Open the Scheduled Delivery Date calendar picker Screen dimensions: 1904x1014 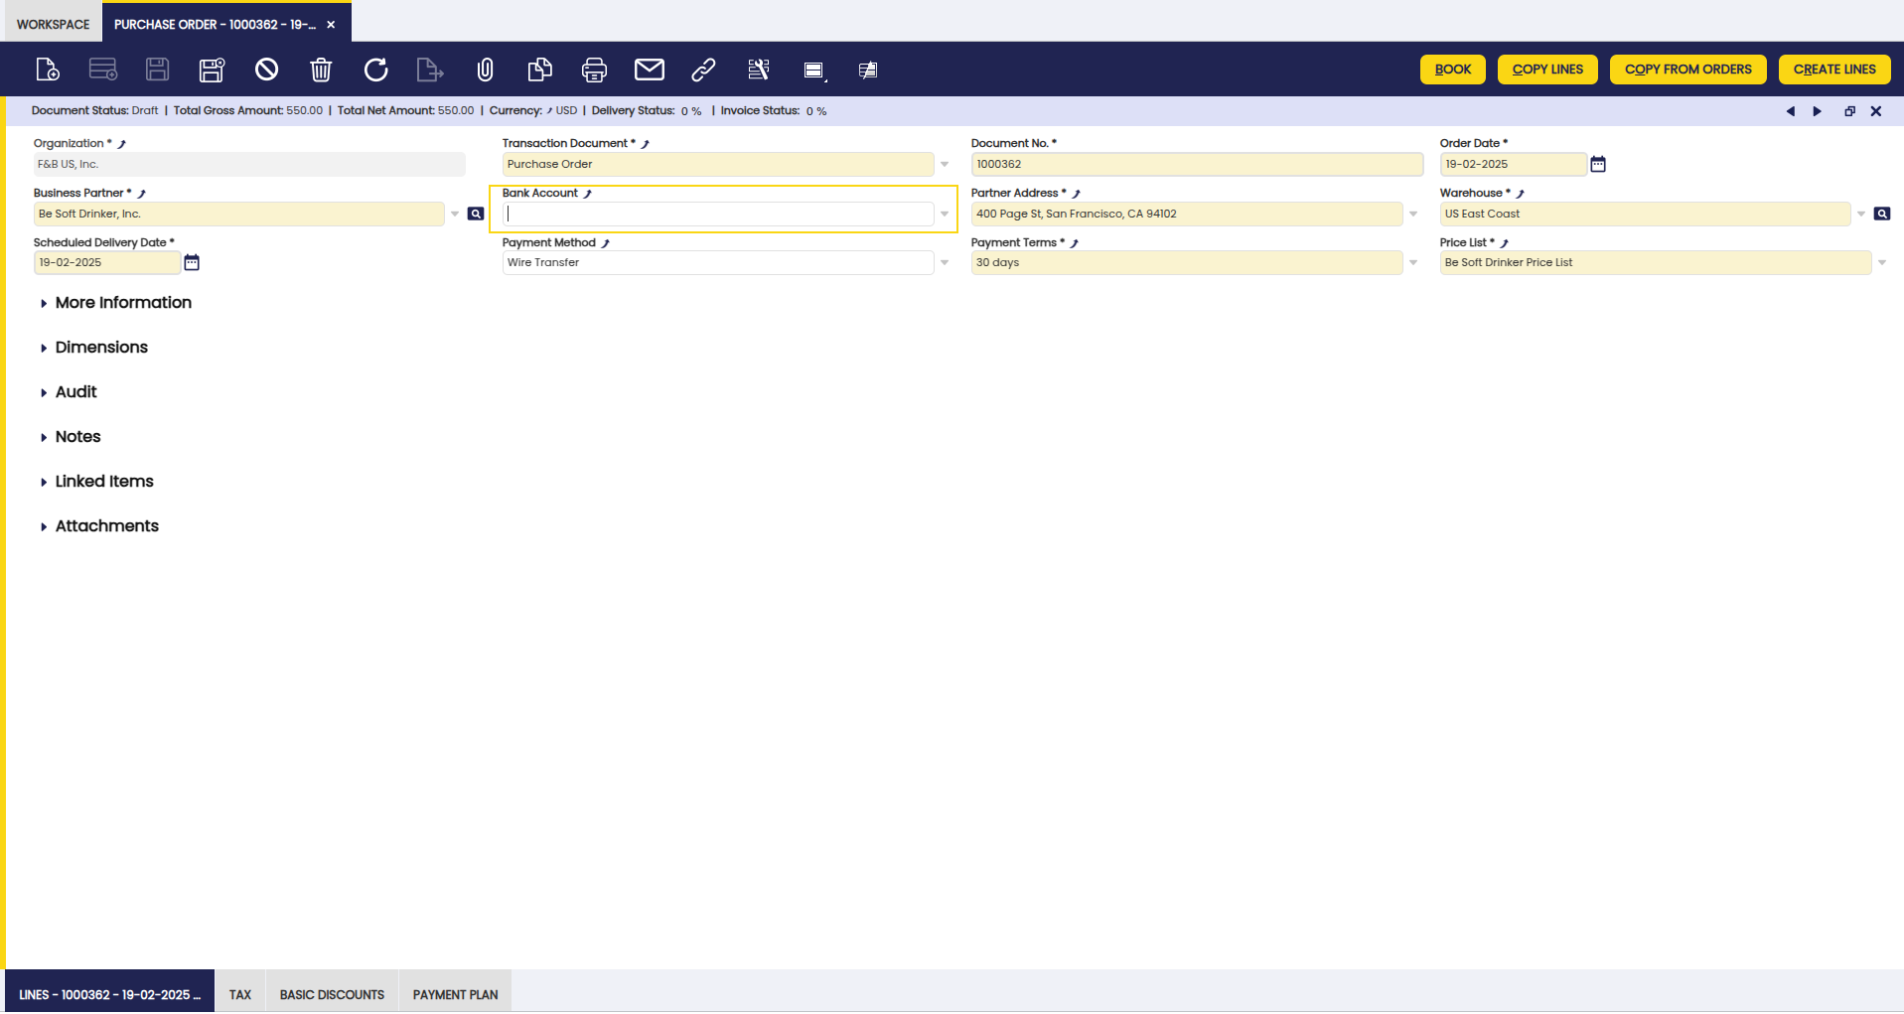click(x=192, y=262)
